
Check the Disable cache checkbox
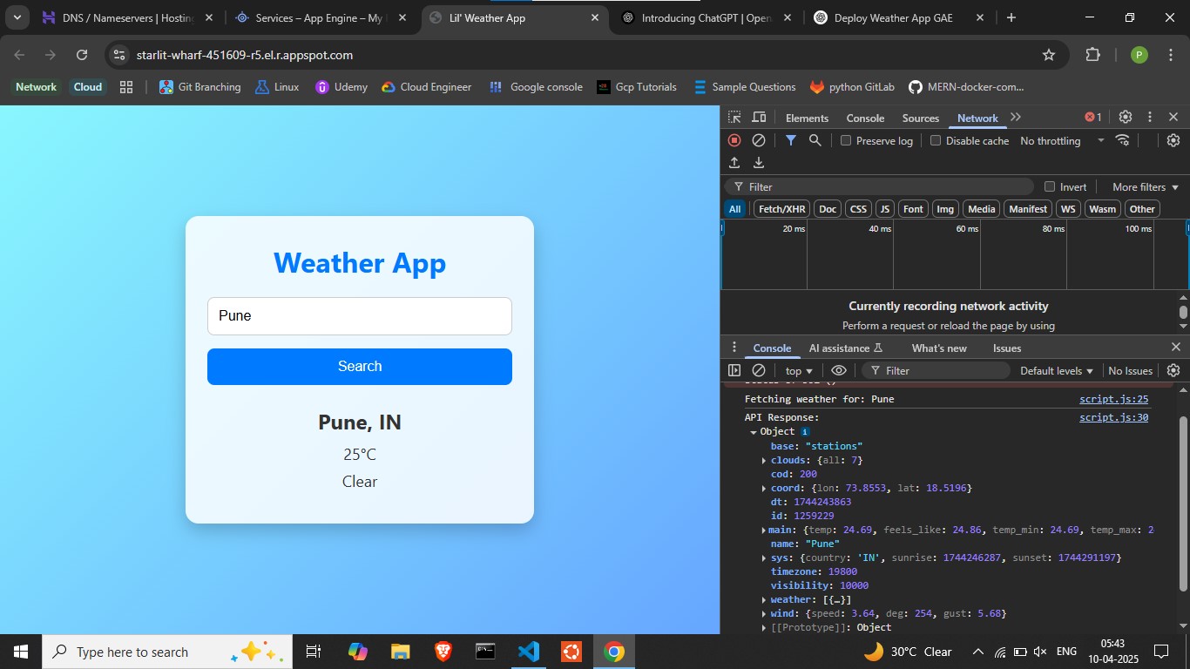pos(936,140)
